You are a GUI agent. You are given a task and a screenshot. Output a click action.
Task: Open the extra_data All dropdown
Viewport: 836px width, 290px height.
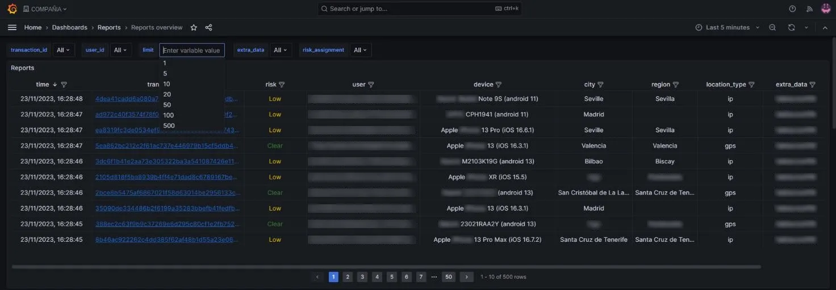click(x=281, y=50)
